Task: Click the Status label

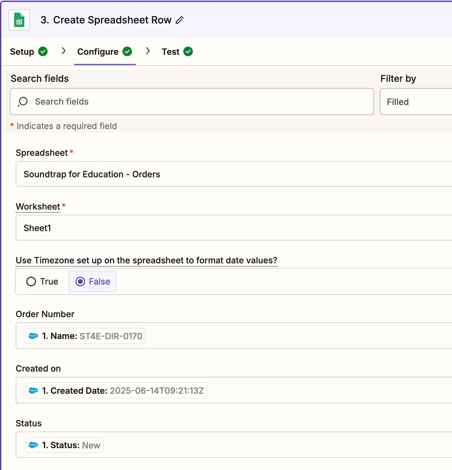Action: [29, 423]
